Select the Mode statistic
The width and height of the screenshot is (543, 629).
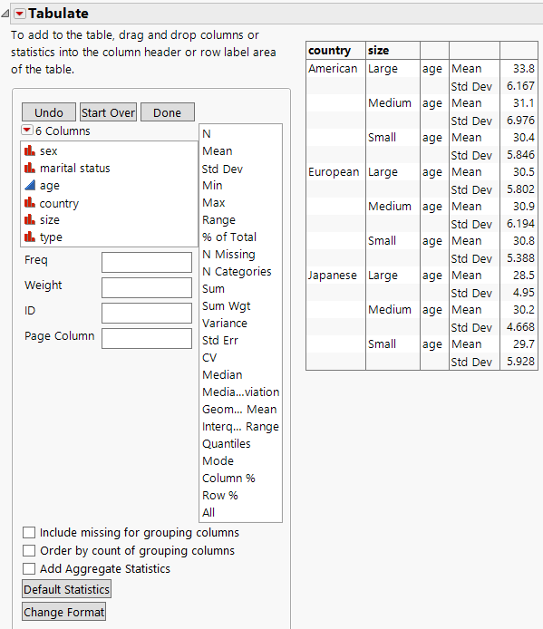[218, 461]
